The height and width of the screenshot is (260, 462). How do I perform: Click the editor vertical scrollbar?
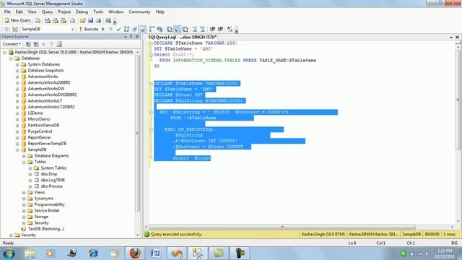(458, 100)
